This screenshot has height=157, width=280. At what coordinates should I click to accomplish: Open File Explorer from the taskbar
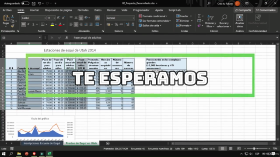[19, 154]
